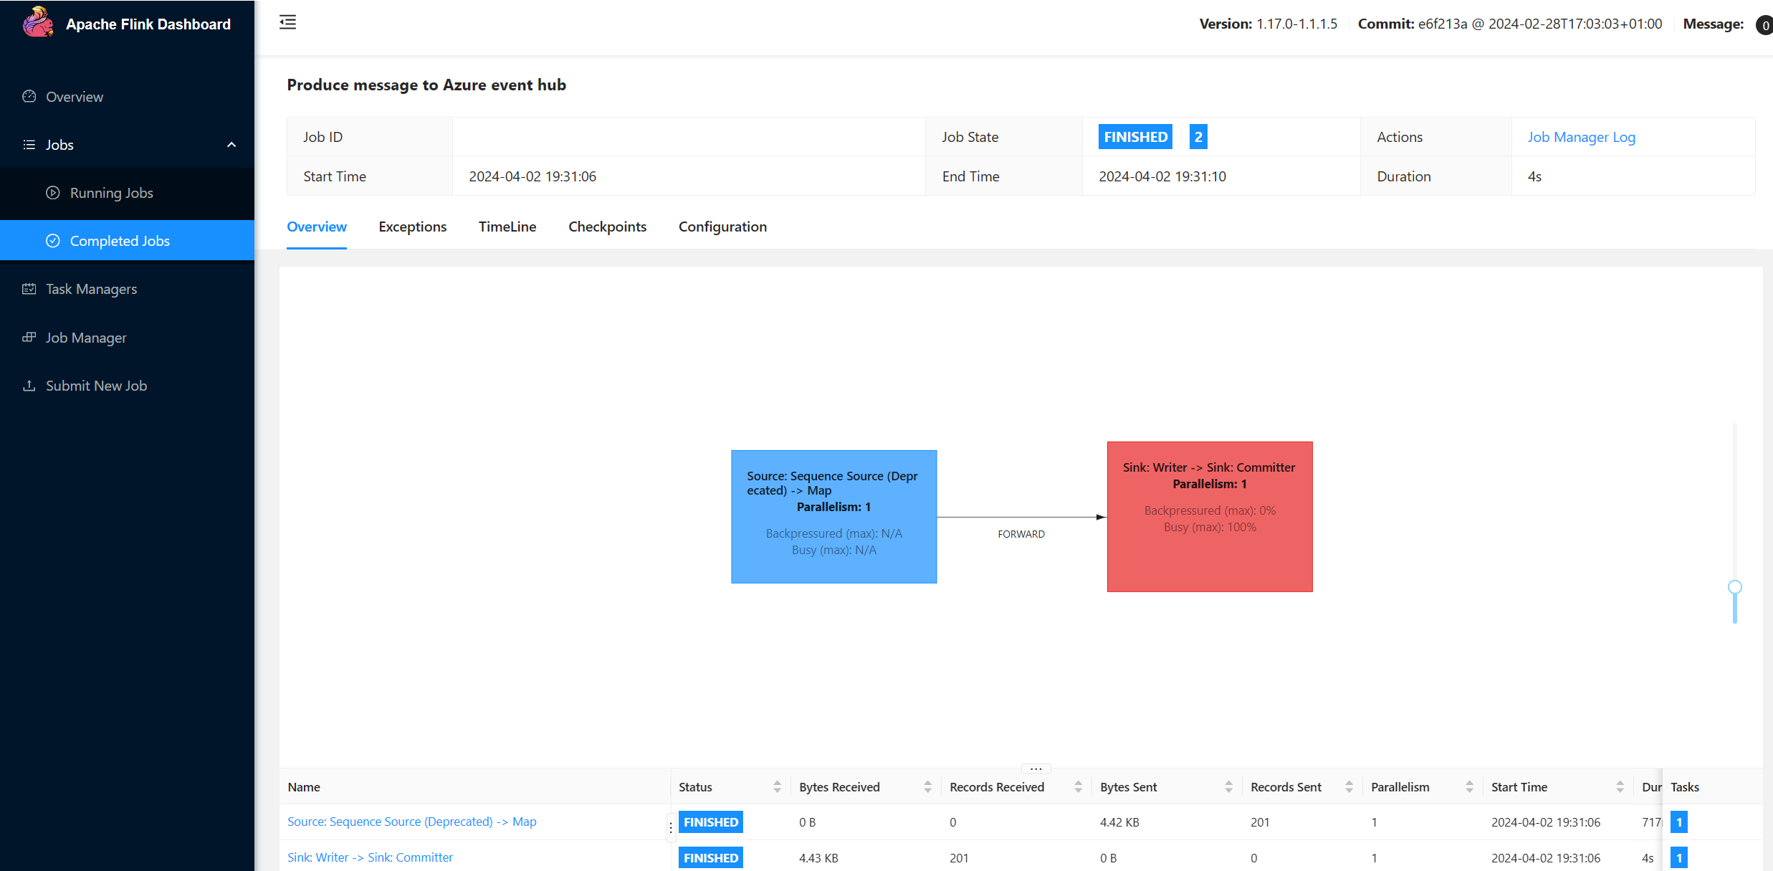Sort table by Status column
Screen dimensions: 1773x871
pos(777,787)
